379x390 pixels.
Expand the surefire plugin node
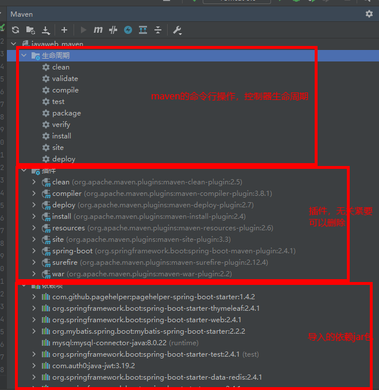tap(34, 262)
